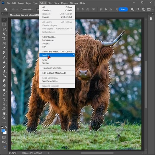Select the Eraser tool
This screenshot has height=155, width=155.
[x=4, y=71]
